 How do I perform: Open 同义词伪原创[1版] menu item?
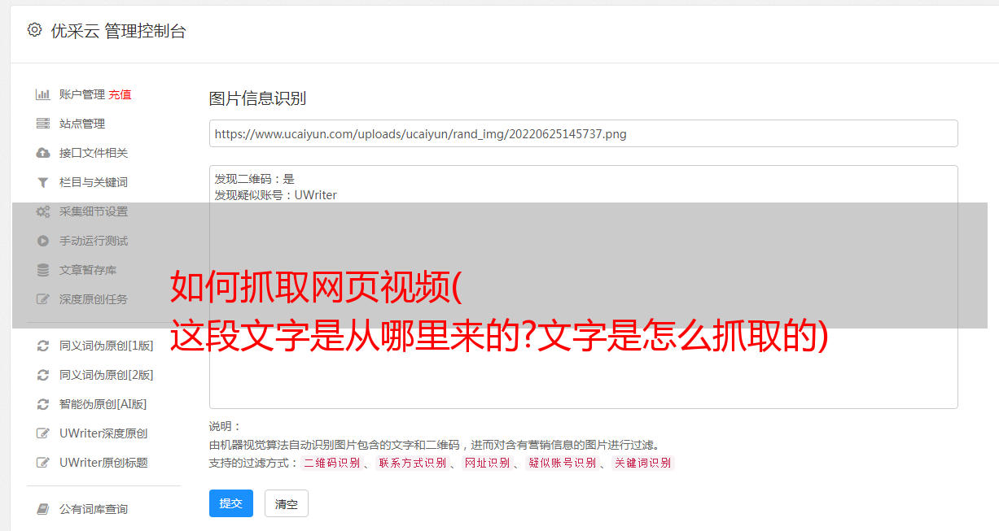pyautogui.click(x=106, y=346)
